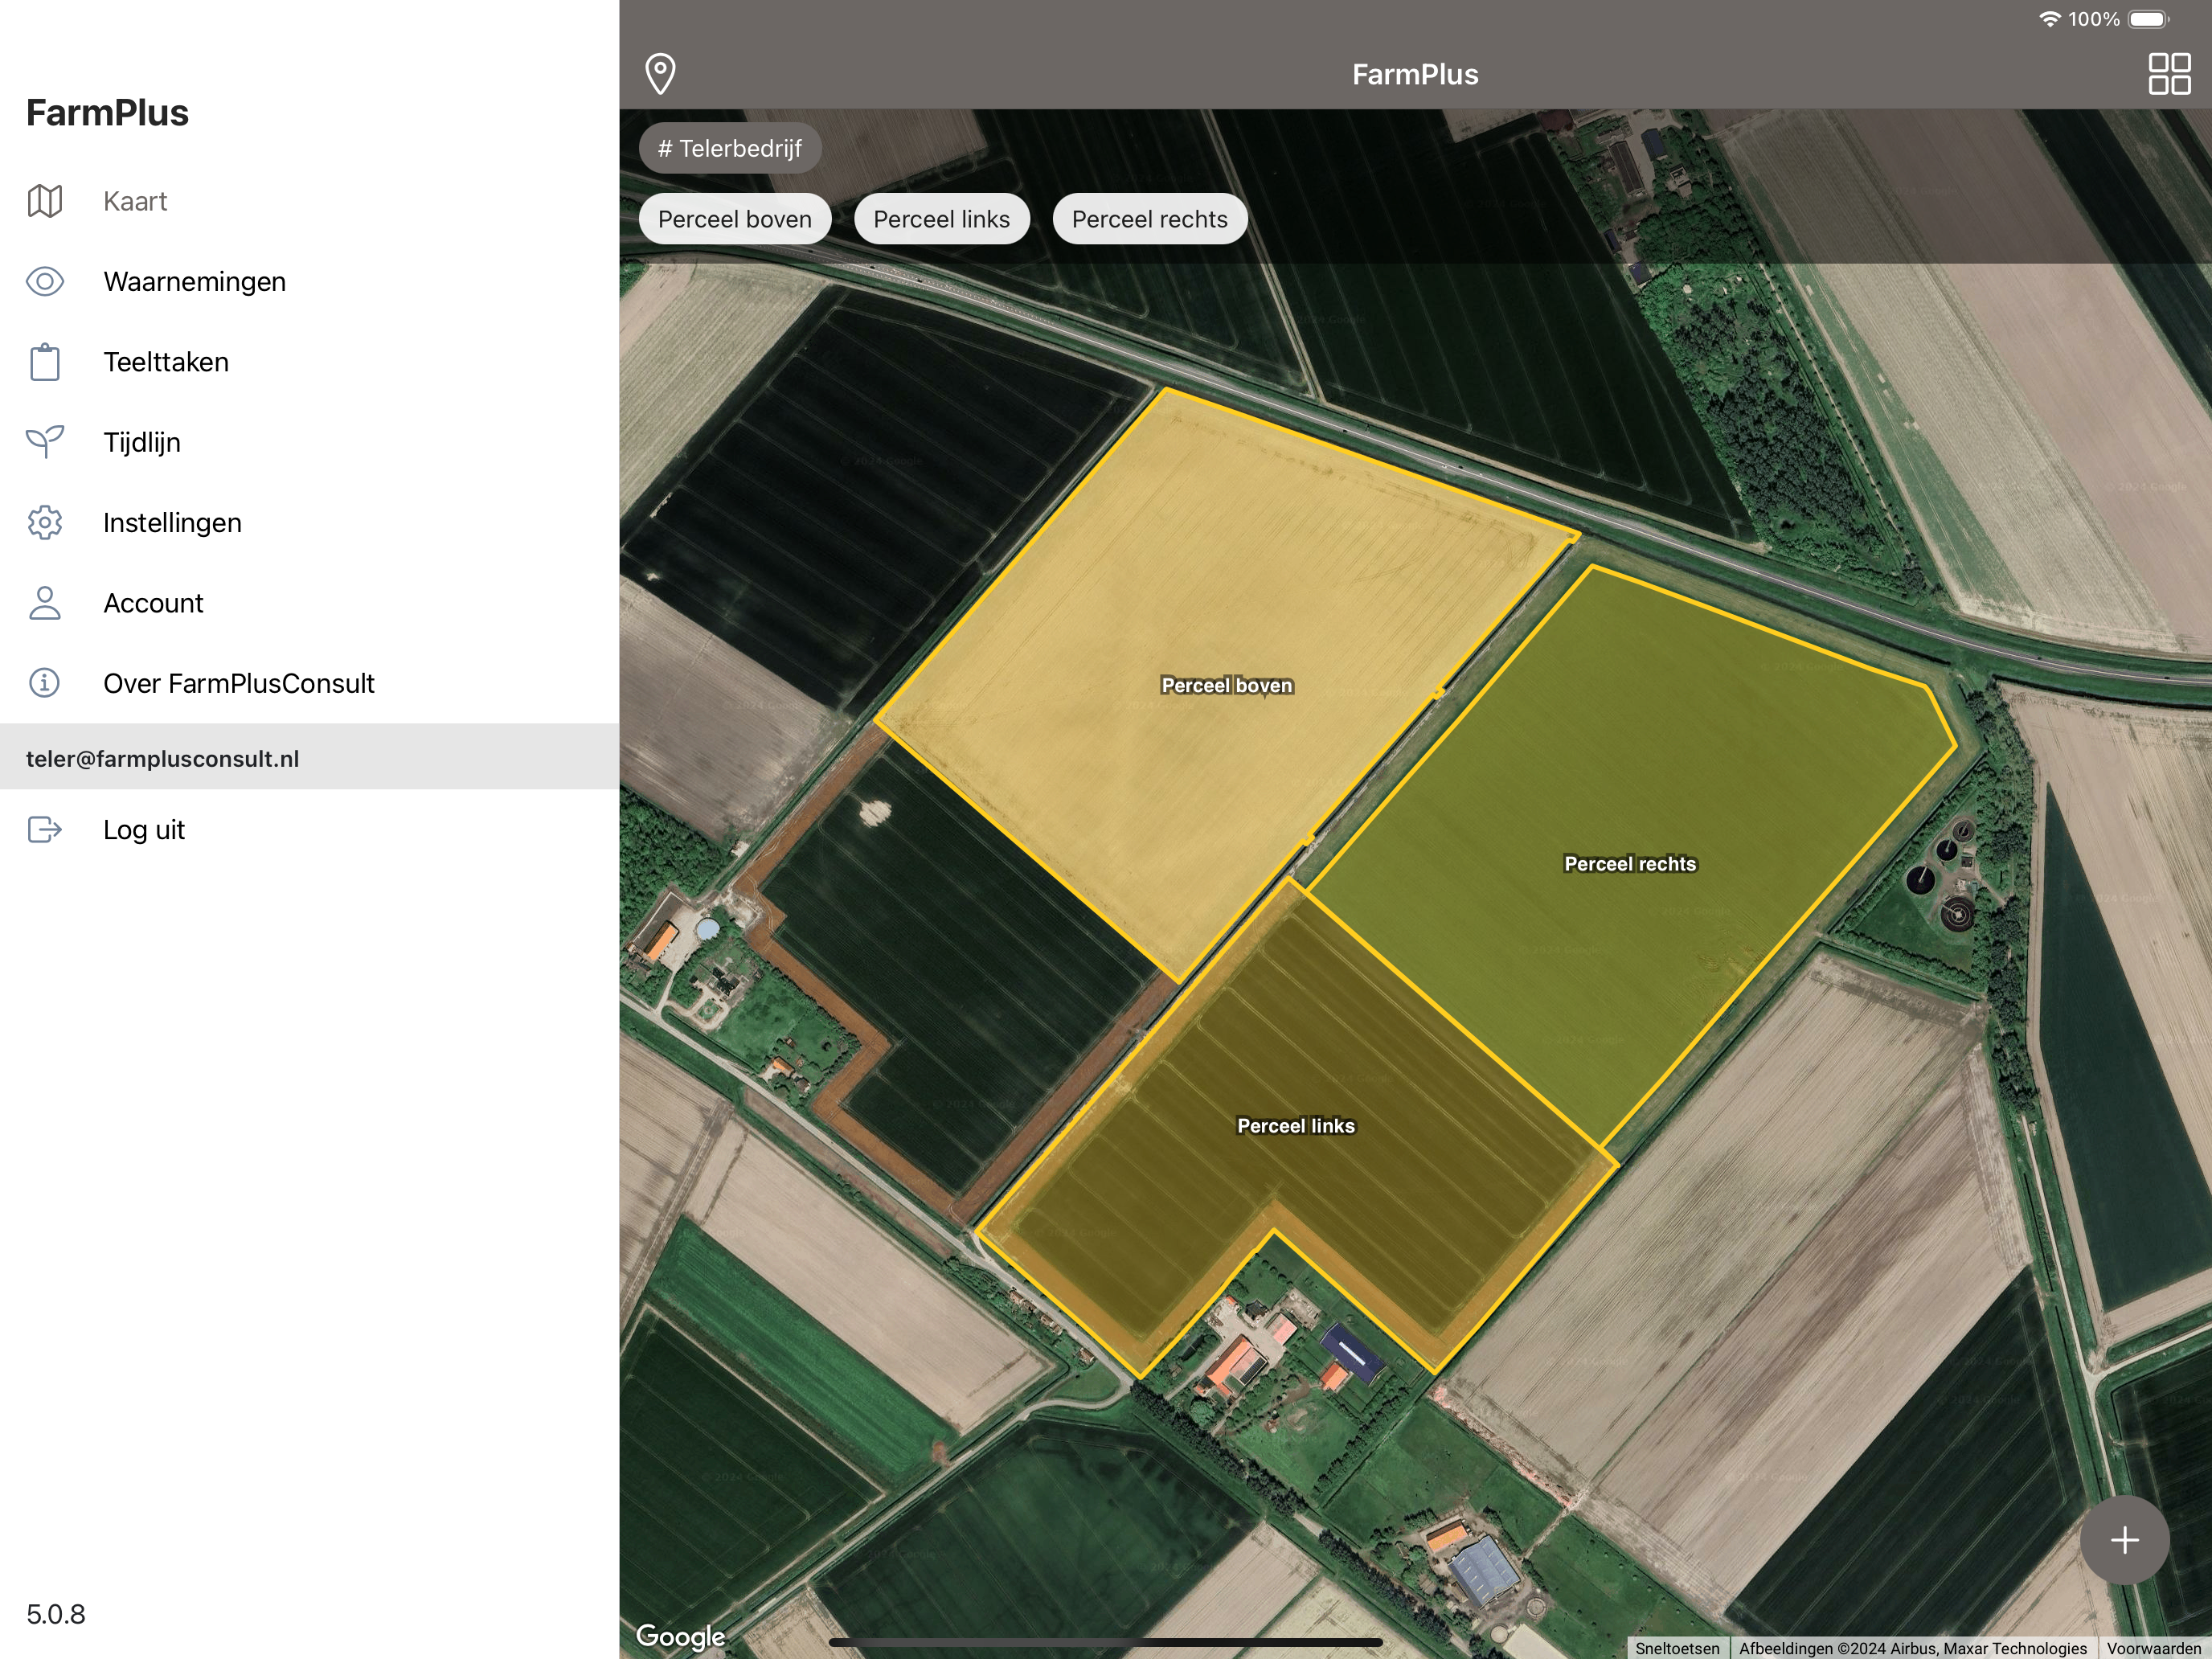Click Sneltoetsen link on map footer
The image size is (2212, 1659).
pyautogui.click(x=1677, y=1648)
